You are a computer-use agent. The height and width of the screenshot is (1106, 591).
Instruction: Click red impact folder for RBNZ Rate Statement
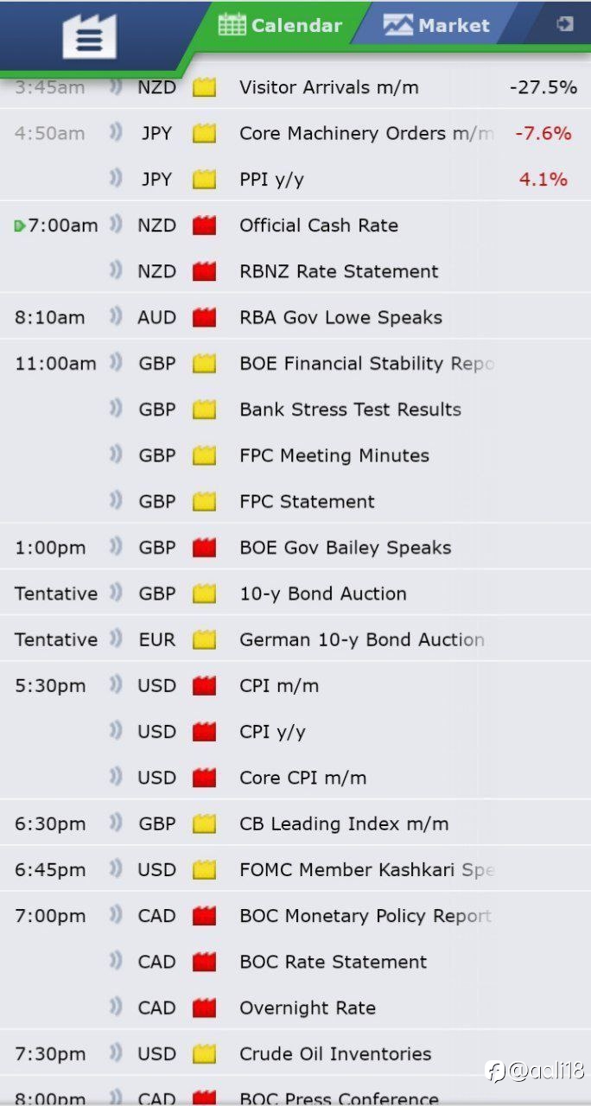point(204,271)
